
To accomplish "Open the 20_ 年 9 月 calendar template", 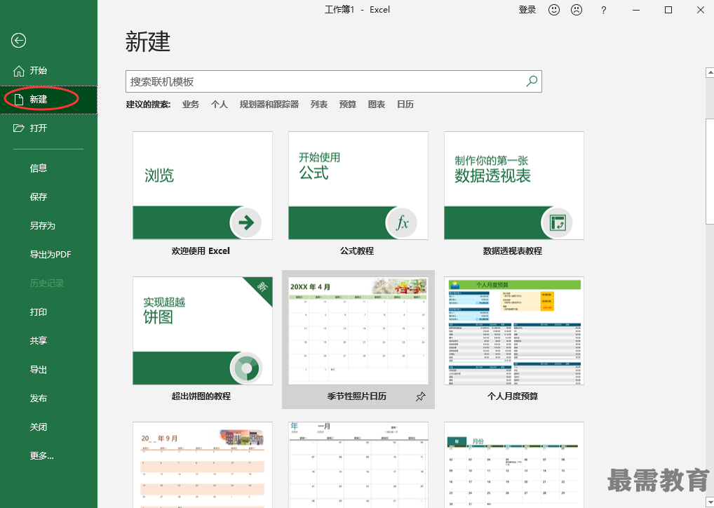I will pos(203,464).
